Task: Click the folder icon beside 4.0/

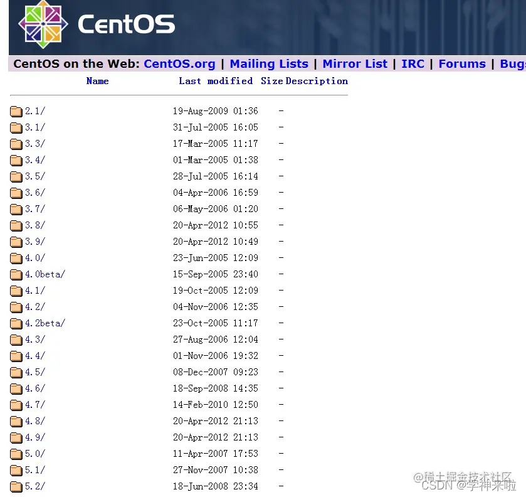Action: (x=16, y=259)
